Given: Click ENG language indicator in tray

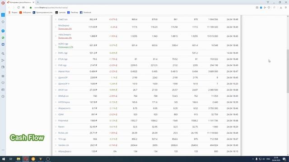Looking at the screenshot, I should click(268, 159).
